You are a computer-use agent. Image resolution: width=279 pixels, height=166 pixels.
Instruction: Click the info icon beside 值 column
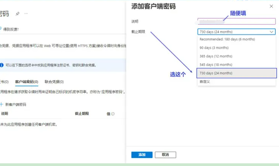[x=113, y=114]
